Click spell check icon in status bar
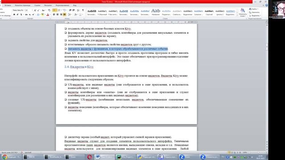 coord(21,152)
